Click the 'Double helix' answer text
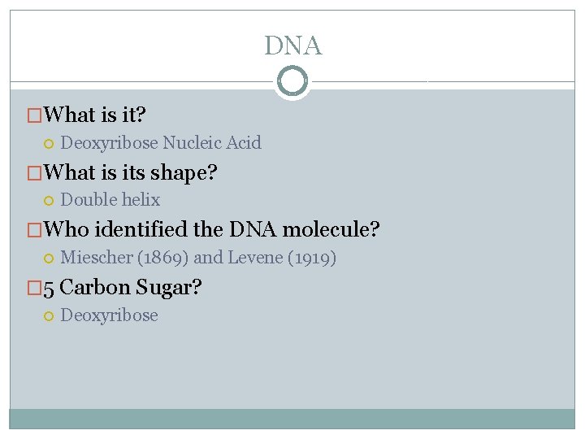The image size is (585, 439). 110,200
